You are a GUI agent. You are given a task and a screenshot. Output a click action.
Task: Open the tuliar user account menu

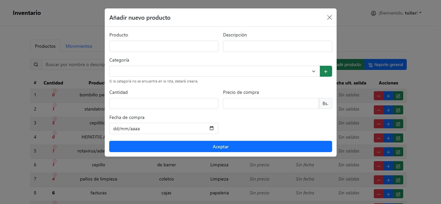point(396,13)
